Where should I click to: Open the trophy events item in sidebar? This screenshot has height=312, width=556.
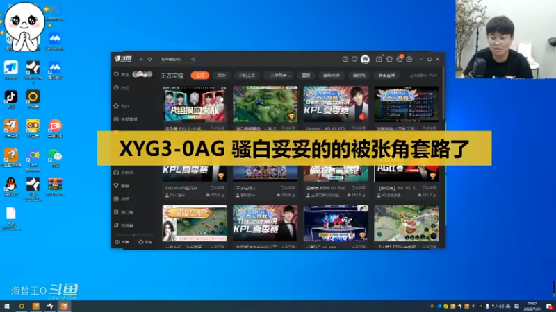(x=121, y=185)
